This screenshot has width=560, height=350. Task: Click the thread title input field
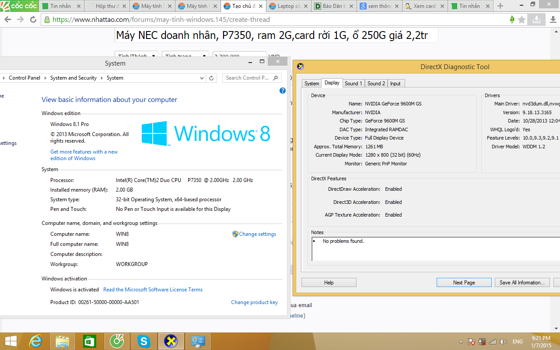click(x=276, y=35)
